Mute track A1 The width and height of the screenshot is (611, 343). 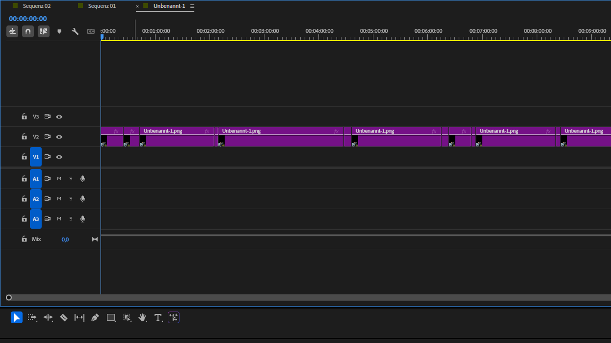pyautogui.click(x=59, y=179)
